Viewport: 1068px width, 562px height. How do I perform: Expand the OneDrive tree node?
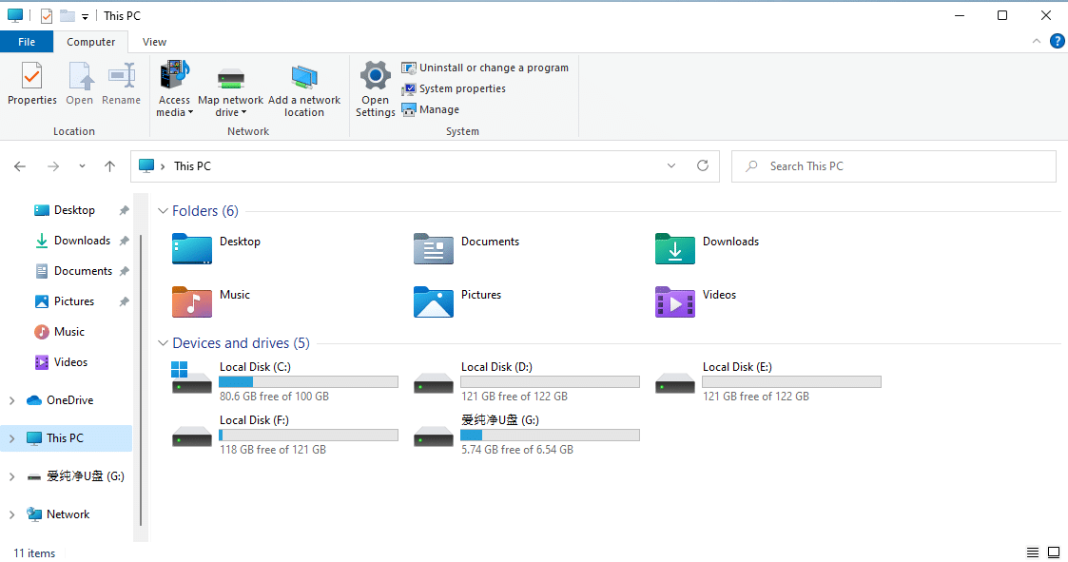click(x=11, y=400)
